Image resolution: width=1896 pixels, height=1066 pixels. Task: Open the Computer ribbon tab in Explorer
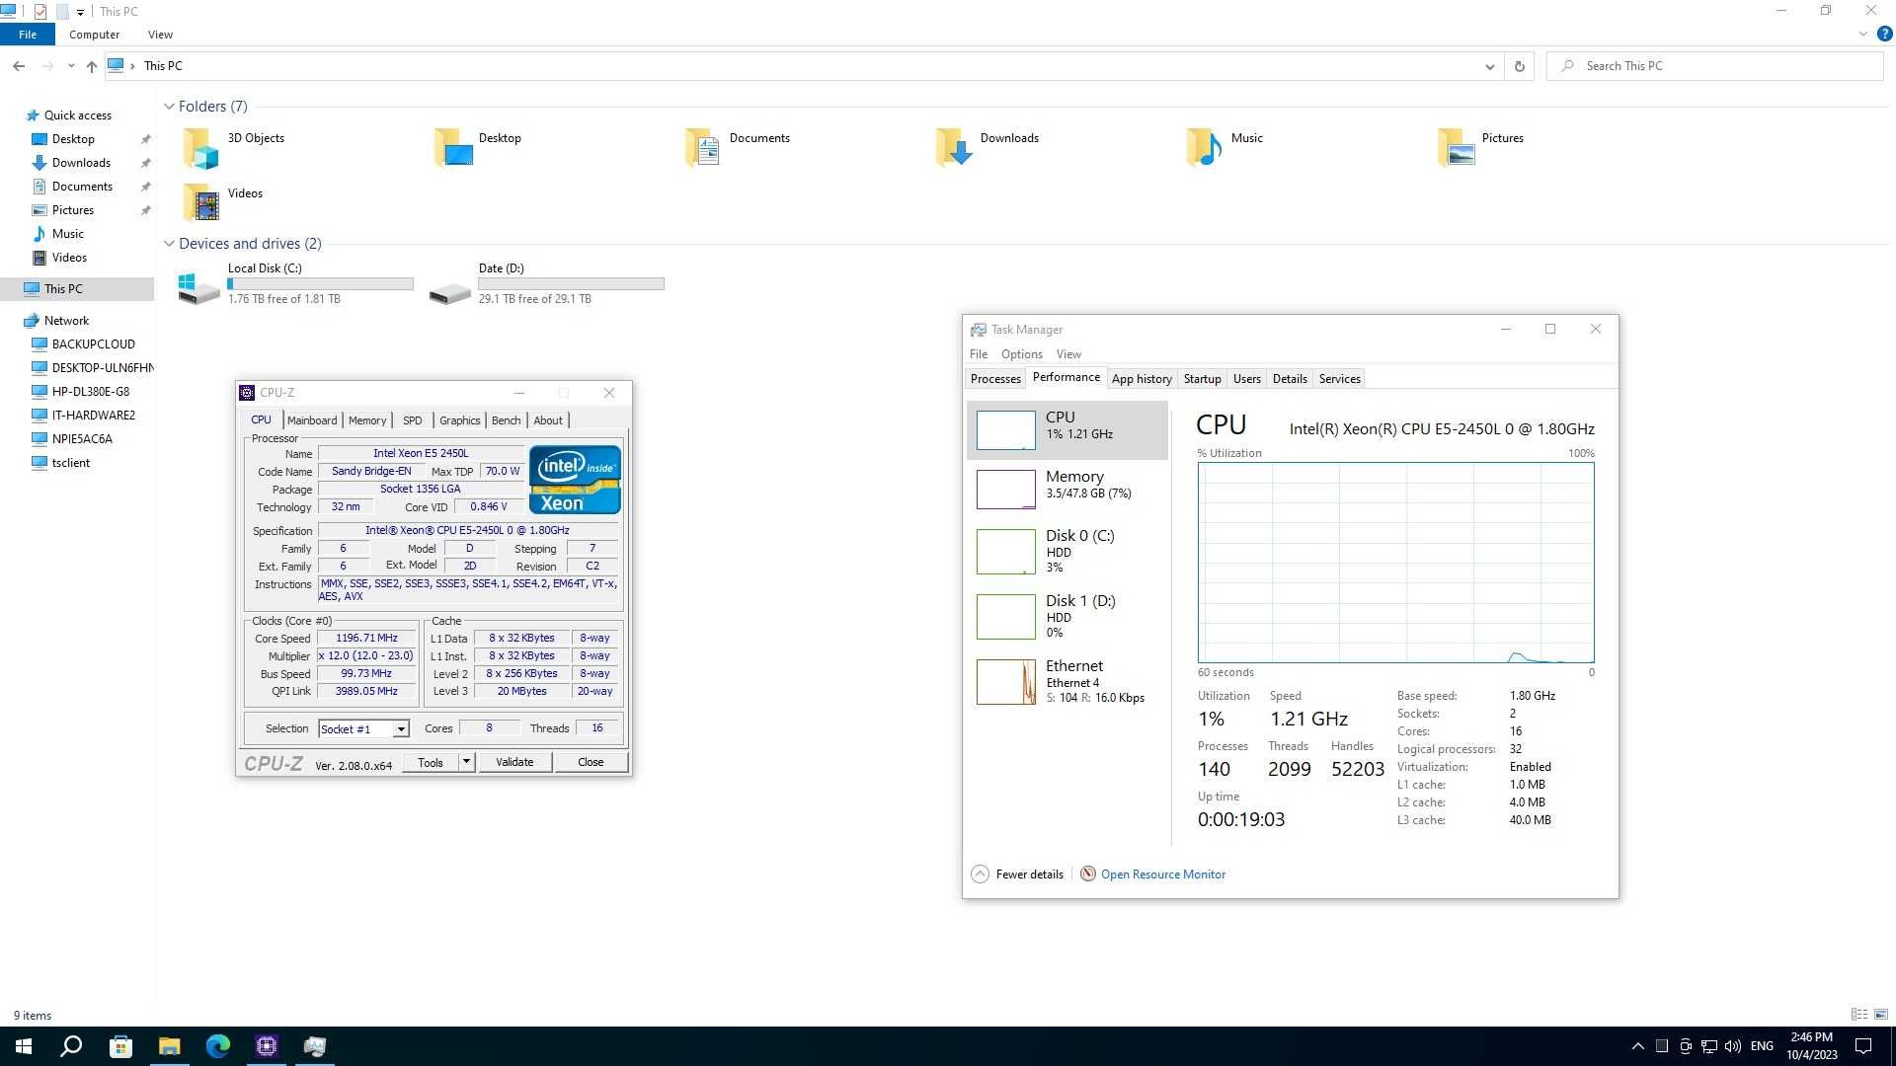click(94, 35)
